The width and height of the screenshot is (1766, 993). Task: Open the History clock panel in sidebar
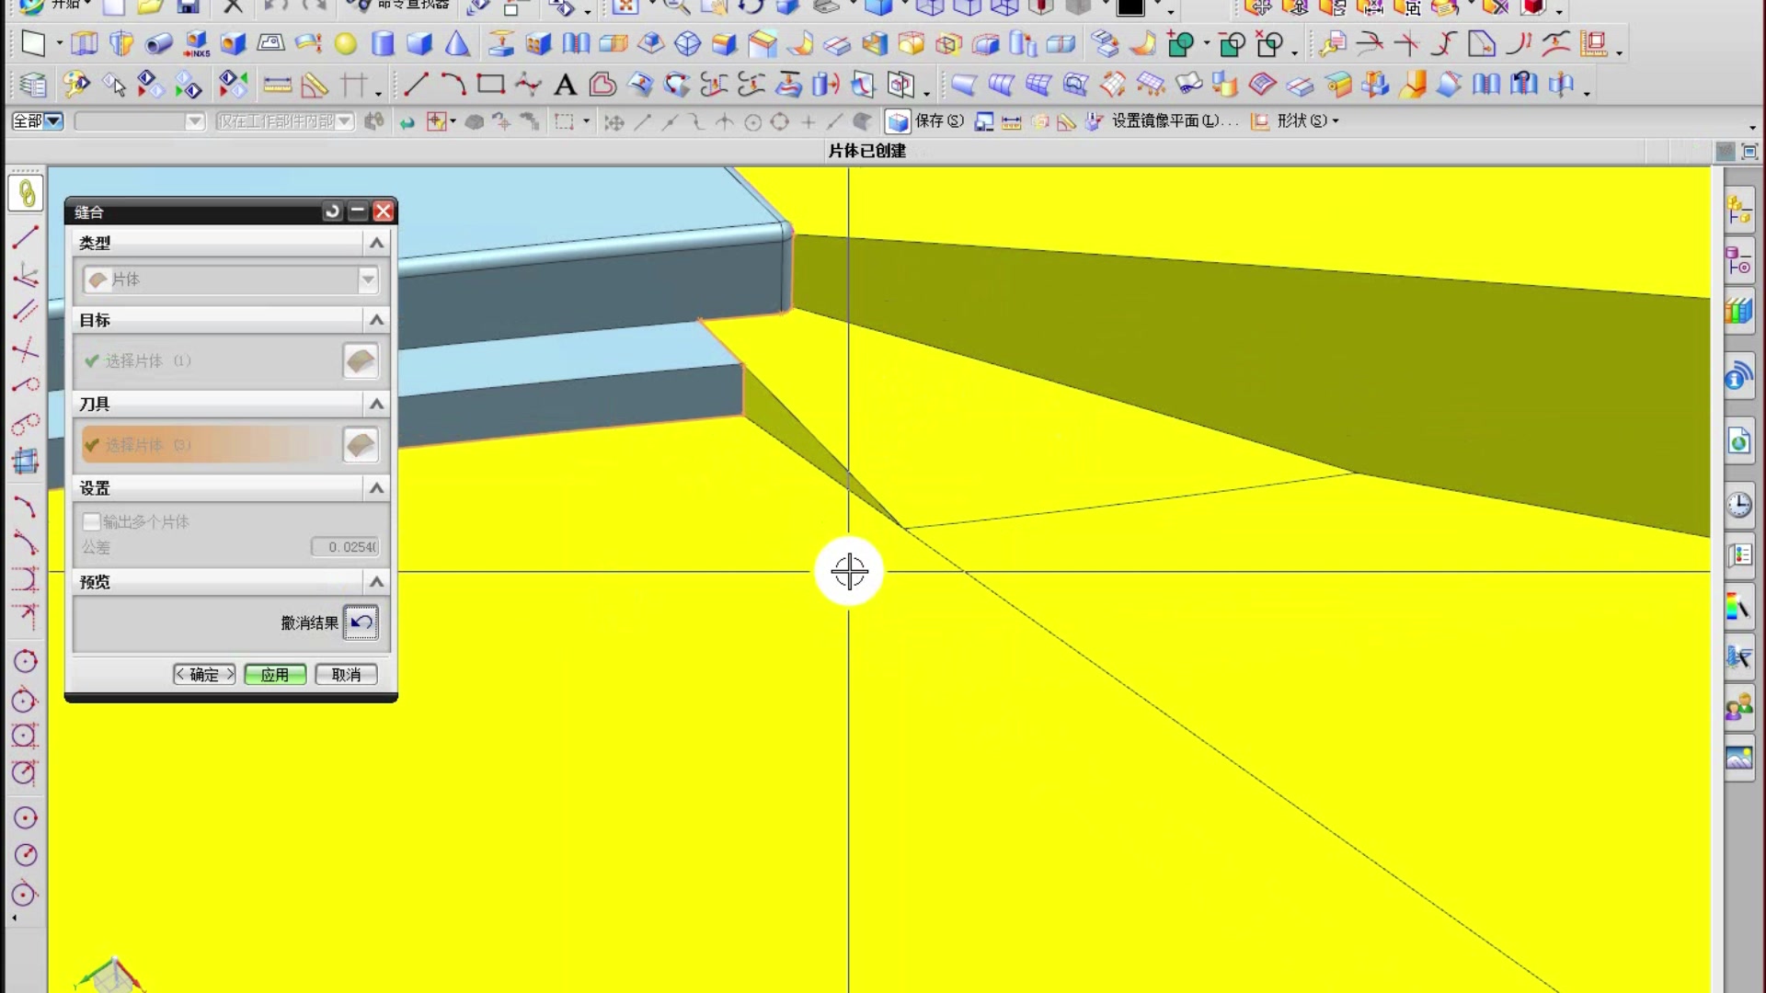click(1738, 505)
